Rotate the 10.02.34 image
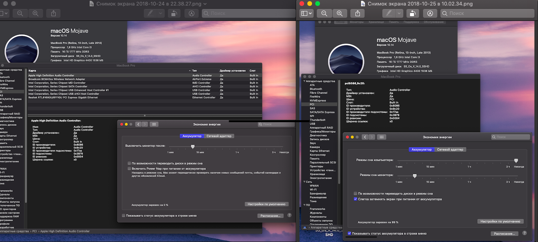The height and width of the screenshot is (242, 538). (412, 13)
